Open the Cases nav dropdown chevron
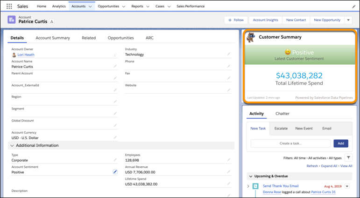This screenshot has width=360, height=198. (169, 7)
